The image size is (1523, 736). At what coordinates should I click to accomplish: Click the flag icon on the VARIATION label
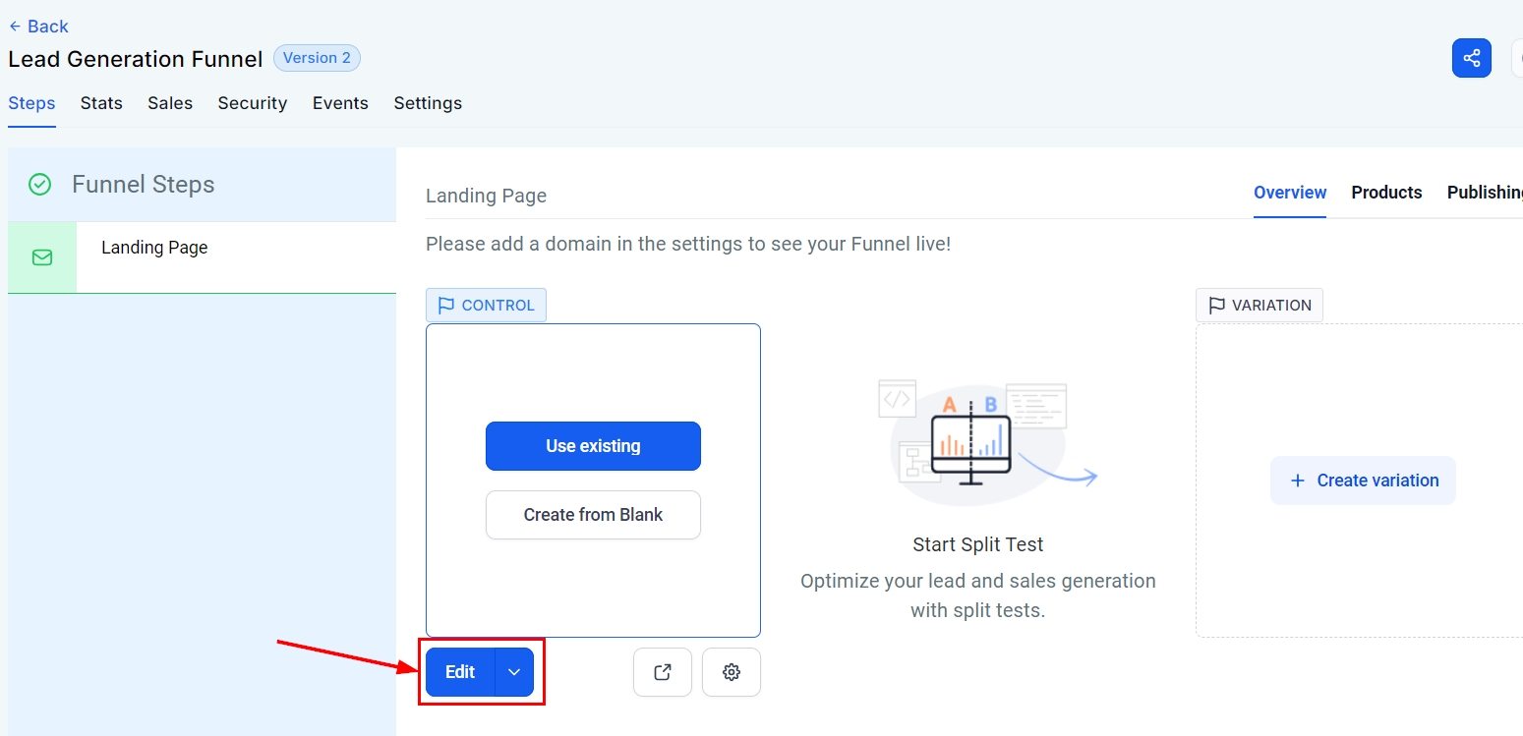1216,306
